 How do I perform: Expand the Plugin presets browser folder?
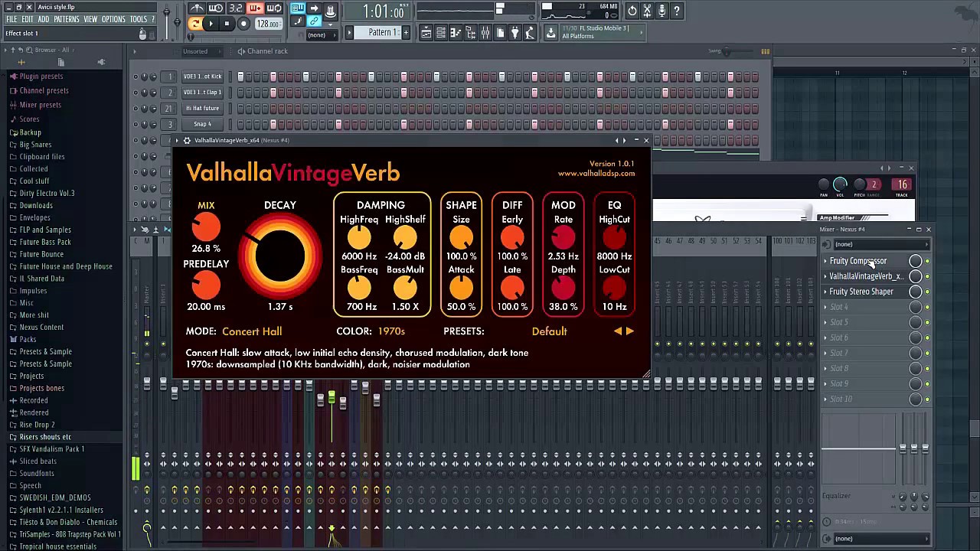(x=41, y=77)
